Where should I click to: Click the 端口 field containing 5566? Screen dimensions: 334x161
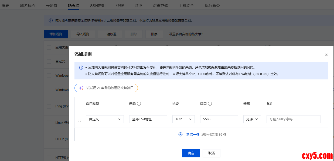point(219,119)
